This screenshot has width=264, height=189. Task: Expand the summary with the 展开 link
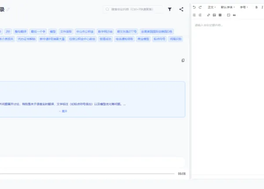(63, 111)
